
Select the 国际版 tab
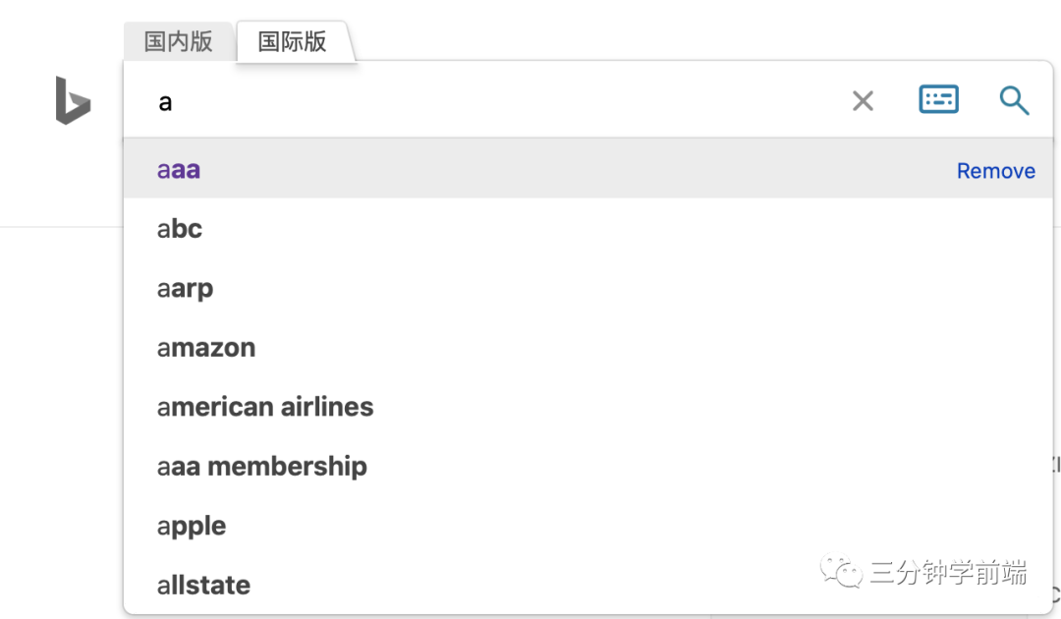[x=292, y=41]
